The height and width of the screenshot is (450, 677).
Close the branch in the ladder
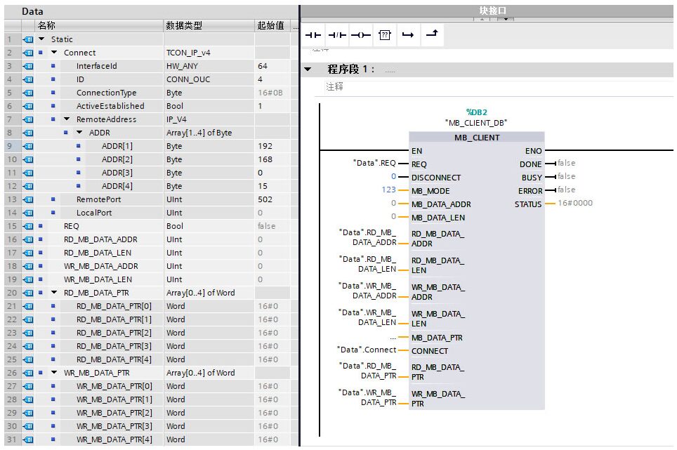point(432,34)
